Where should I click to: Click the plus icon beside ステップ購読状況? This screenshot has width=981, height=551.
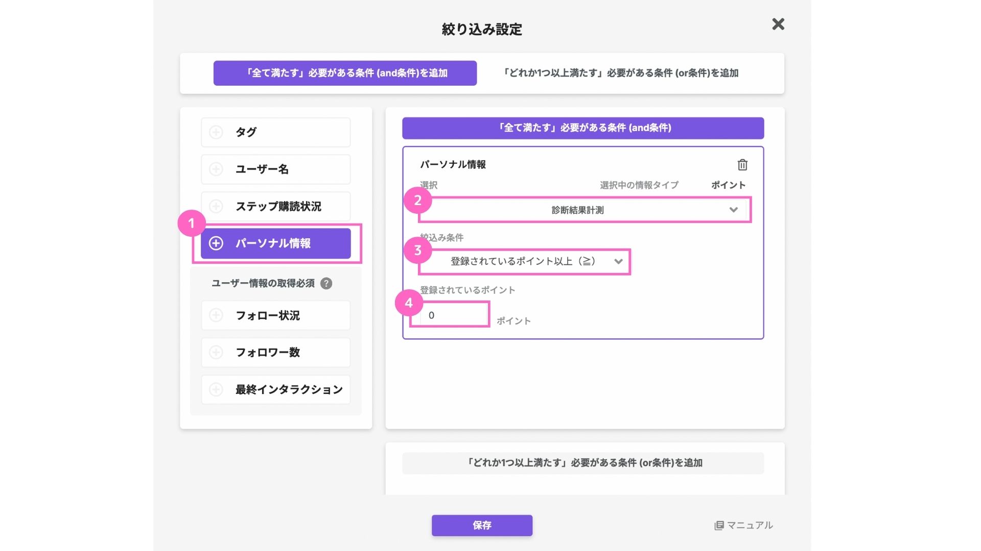point(216,206)
